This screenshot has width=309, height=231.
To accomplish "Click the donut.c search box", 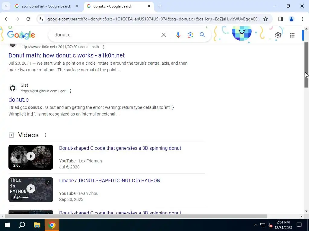I will point(107,35).
